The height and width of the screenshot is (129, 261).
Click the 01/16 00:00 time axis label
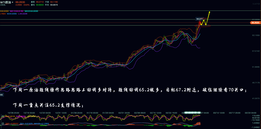click(92, 113)
